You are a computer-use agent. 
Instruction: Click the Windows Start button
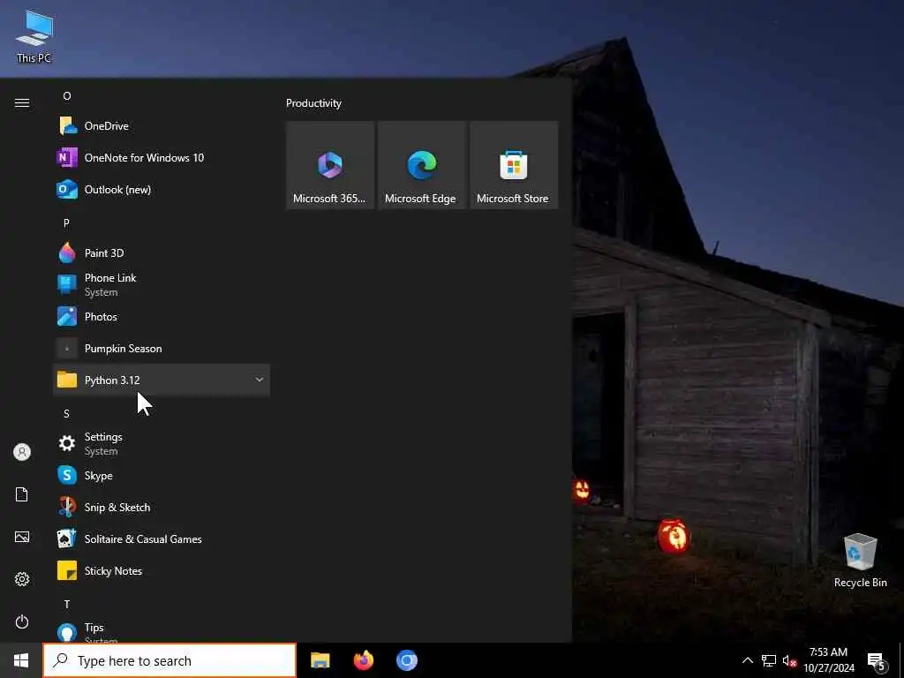coord(21,660)
